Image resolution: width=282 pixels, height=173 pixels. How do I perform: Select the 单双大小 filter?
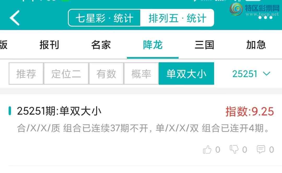186,73
